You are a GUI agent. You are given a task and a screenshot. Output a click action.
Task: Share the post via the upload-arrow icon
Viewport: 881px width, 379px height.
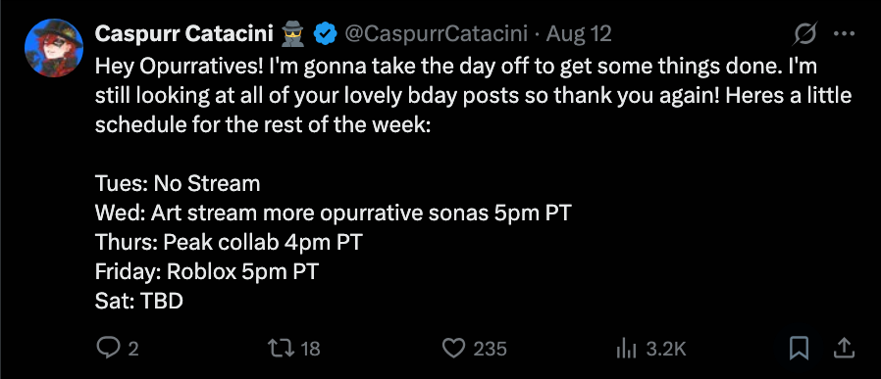844,349
